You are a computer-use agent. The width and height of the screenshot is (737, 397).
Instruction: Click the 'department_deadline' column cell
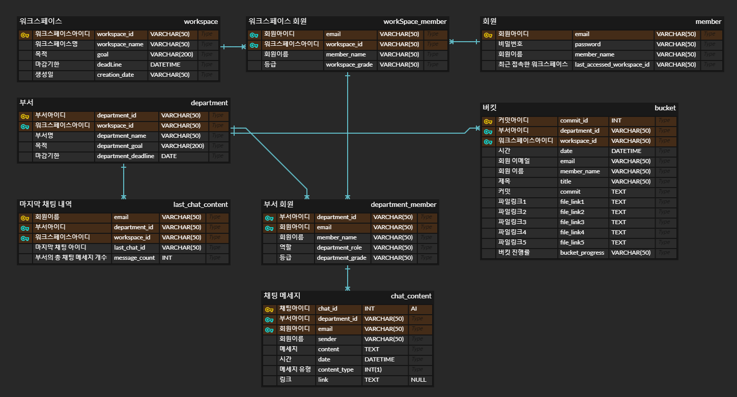(x=127, y=157)
